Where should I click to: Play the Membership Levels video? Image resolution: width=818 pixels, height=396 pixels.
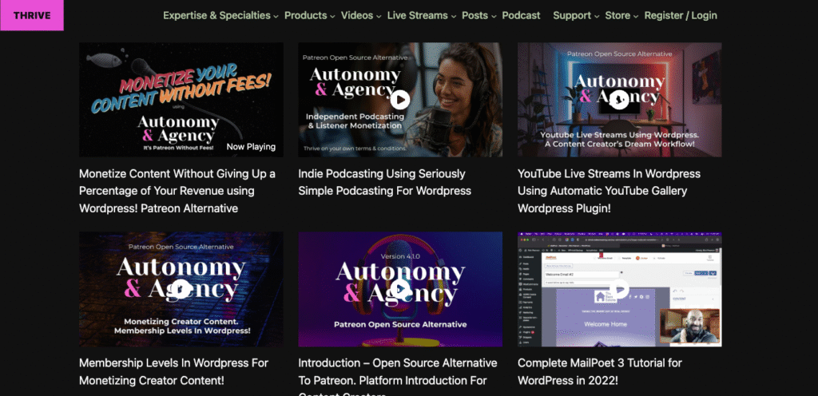point(181,289)
